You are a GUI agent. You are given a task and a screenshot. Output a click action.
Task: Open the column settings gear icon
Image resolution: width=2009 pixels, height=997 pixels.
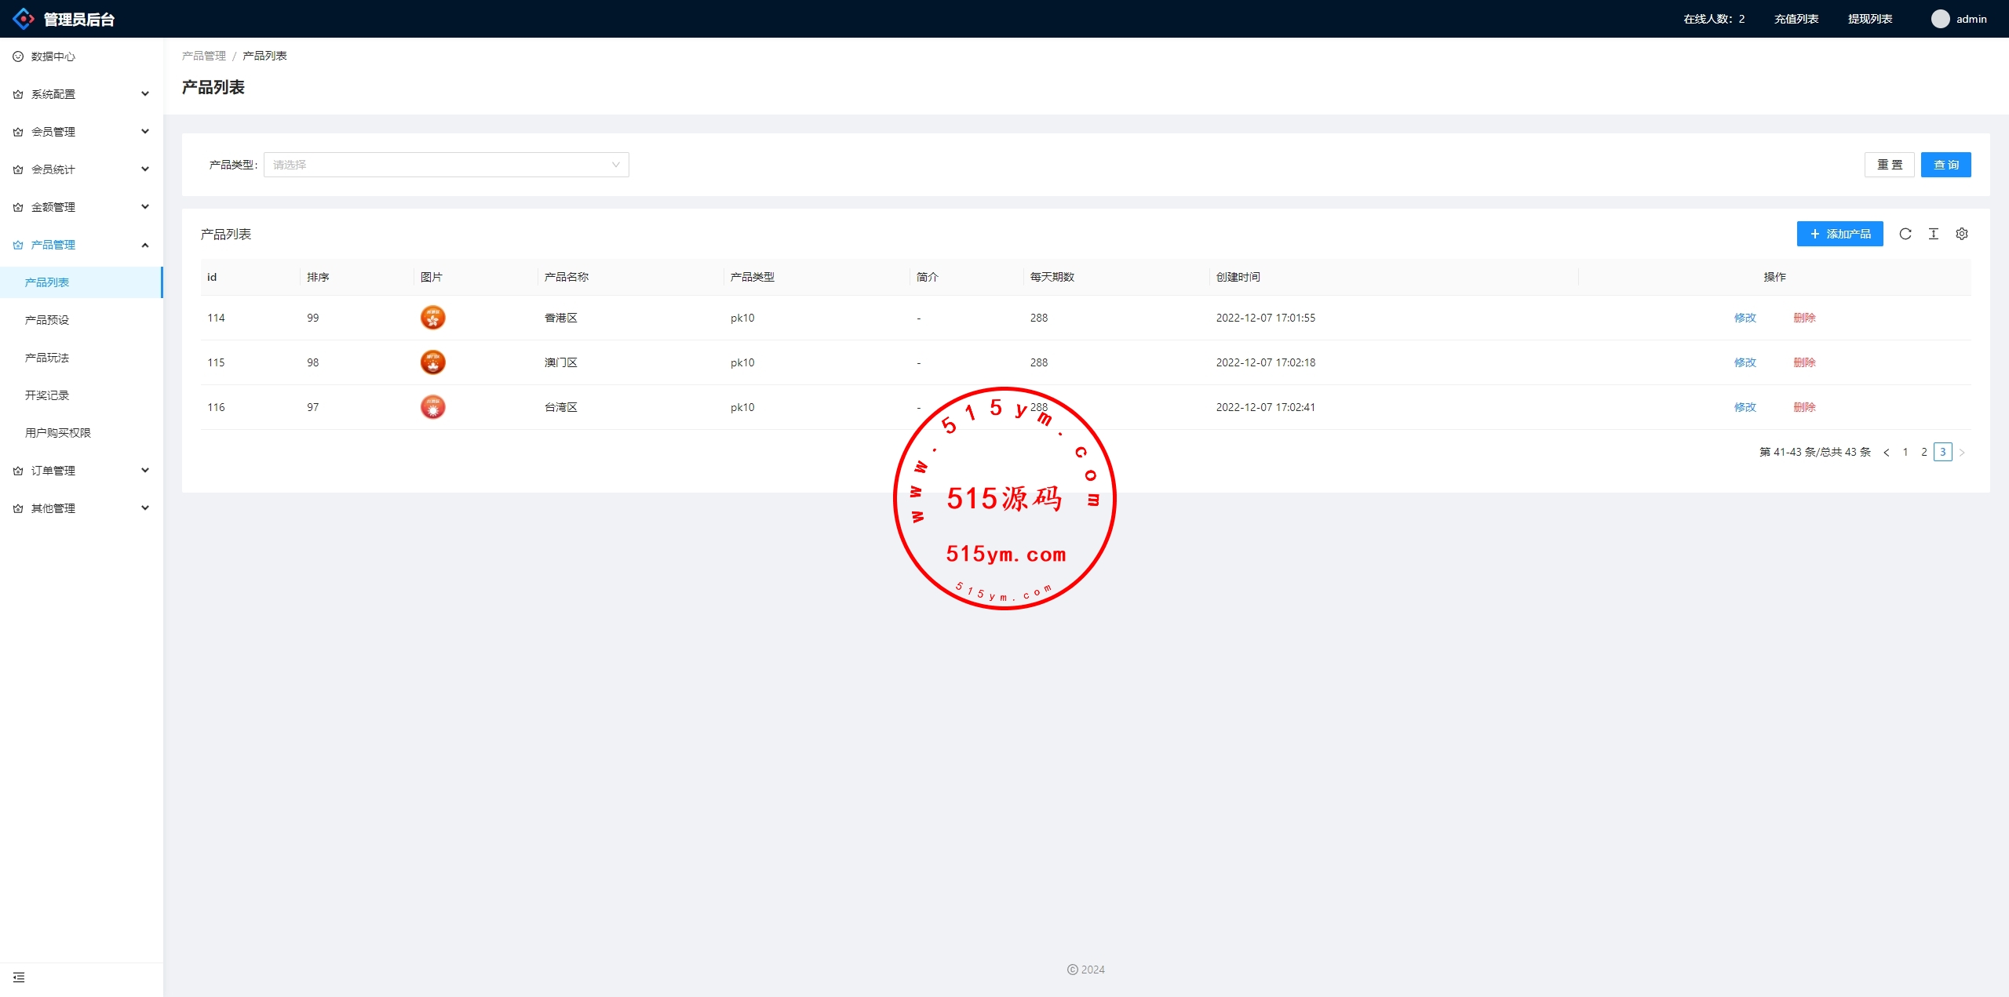(1961, 234)
